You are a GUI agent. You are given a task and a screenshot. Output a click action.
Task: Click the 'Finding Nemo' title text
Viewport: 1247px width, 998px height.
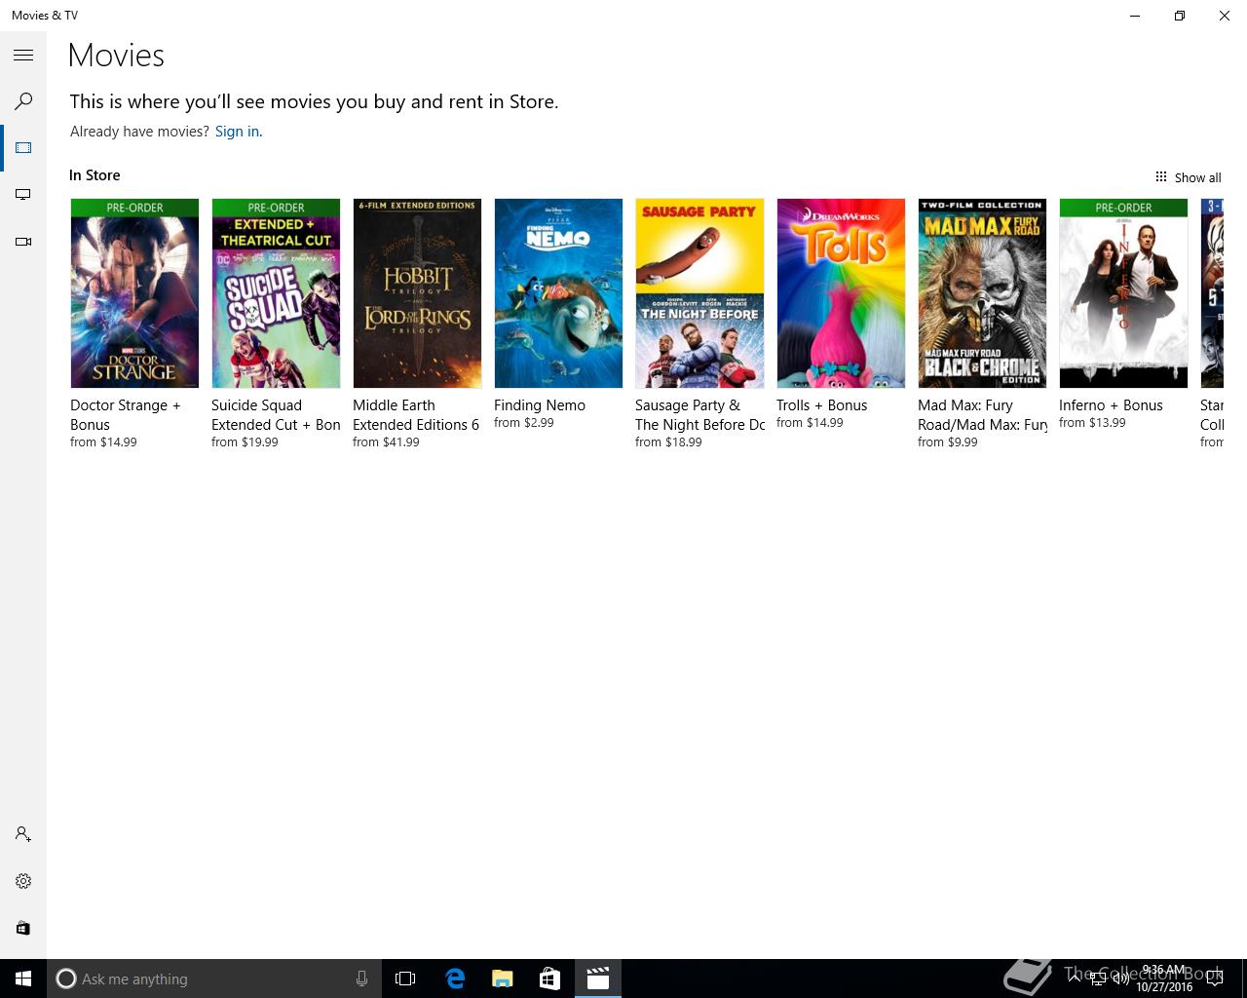(x=540, y=405)
